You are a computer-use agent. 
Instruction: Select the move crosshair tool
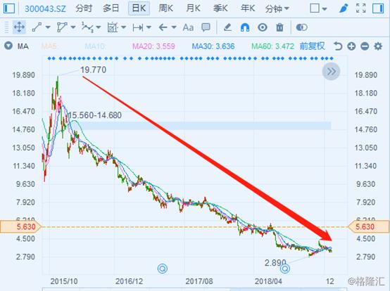coord(19,27)
